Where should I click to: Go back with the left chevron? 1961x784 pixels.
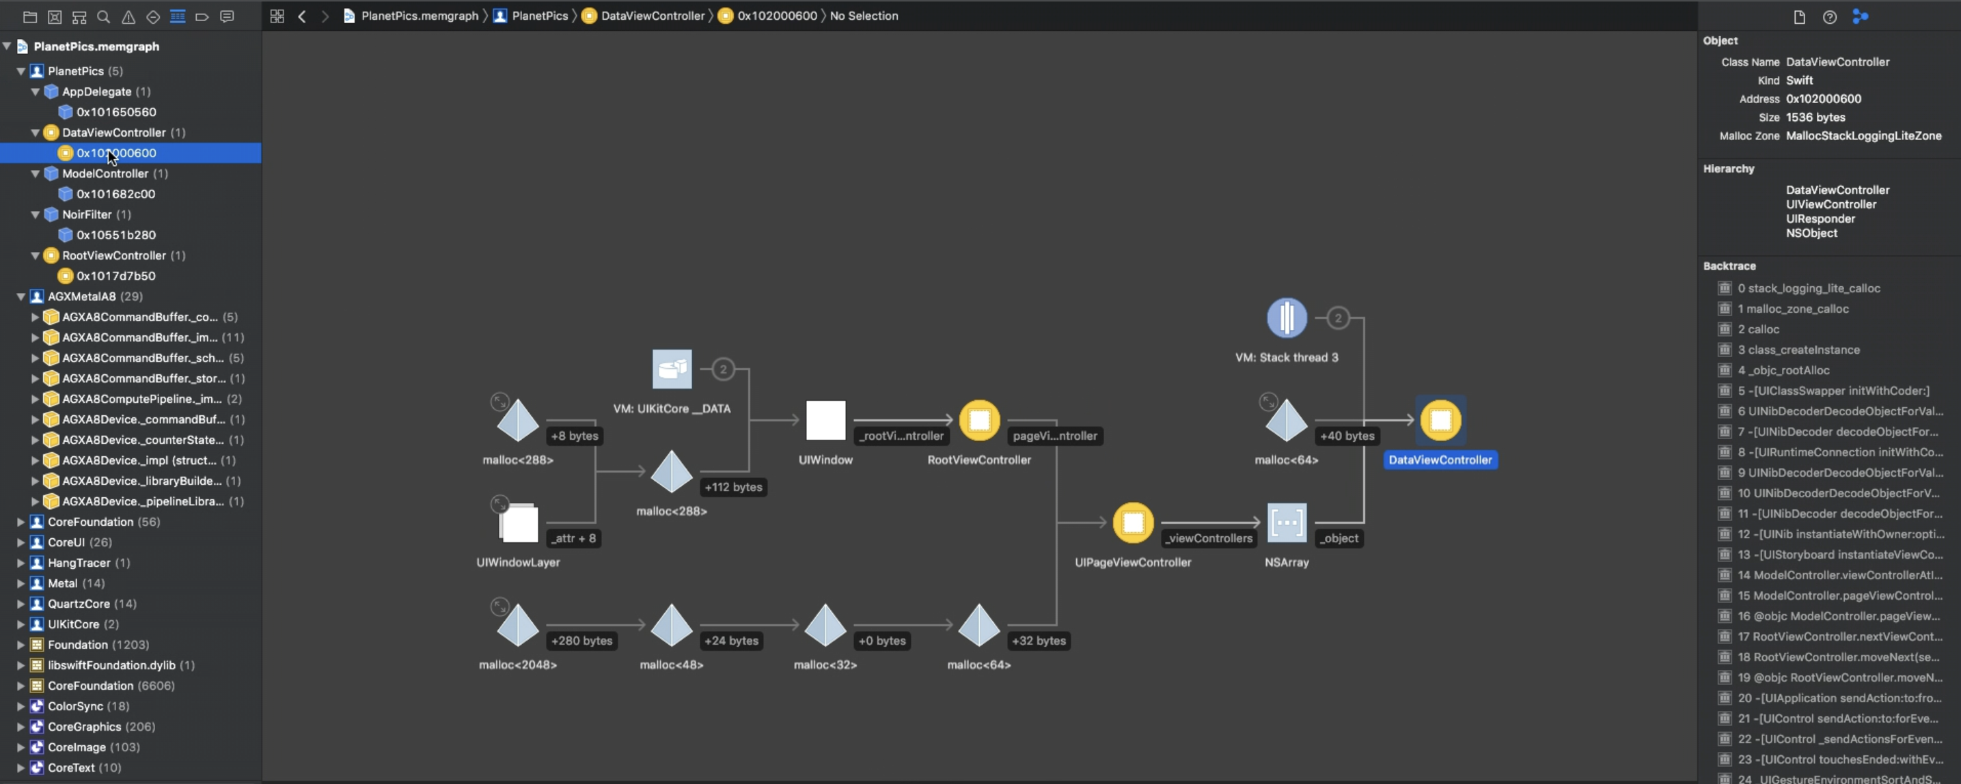click(x=302, y=16)
